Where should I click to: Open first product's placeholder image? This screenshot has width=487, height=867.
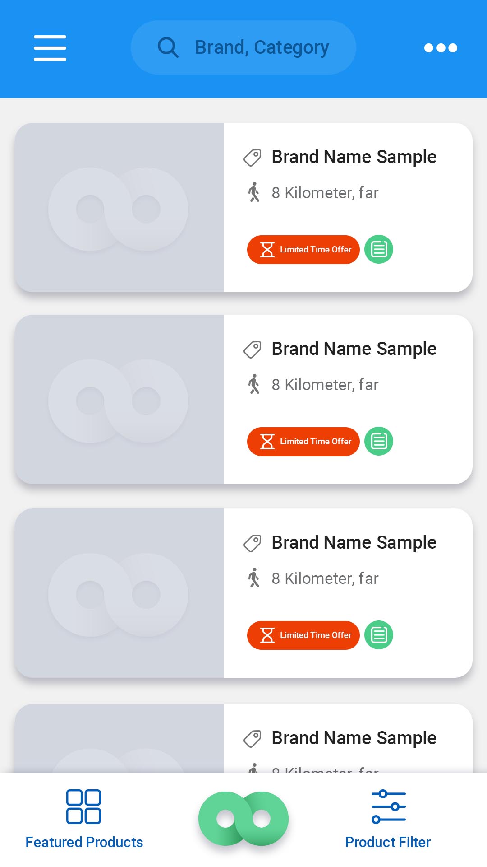click(x=119, y=208)
